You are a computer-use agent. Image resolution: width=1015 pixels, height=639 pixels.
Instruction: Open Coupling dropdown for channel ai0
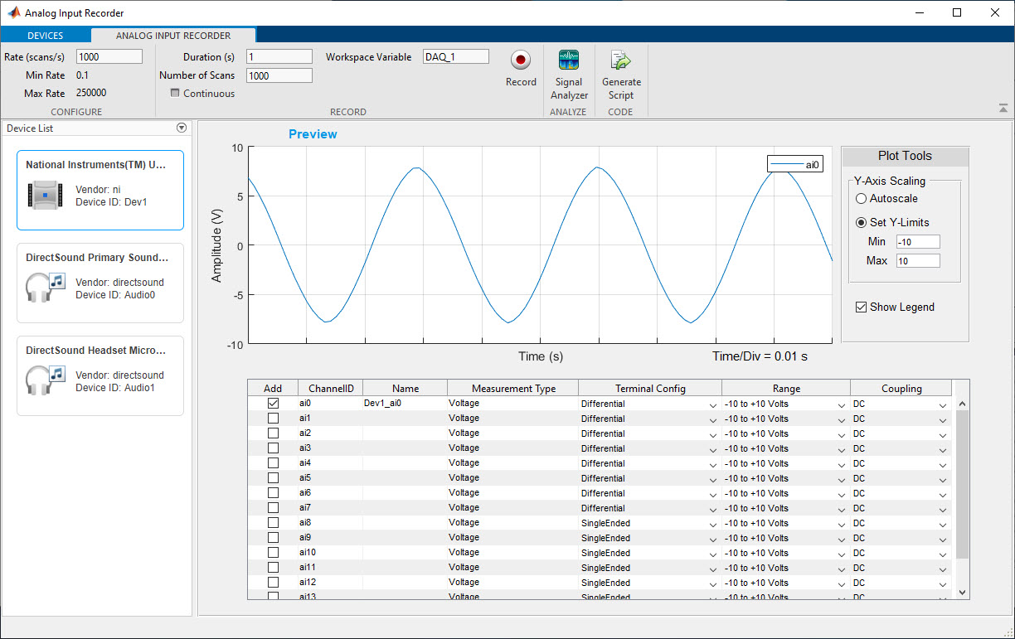click(x=942, y=404)
